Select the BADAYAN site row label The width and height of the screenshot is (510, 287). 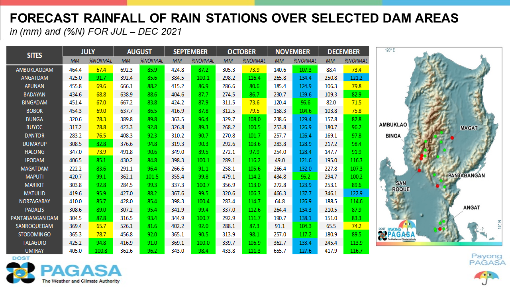(35, 94)
